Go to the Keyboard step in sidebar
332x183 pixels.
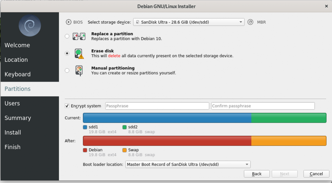30,74
